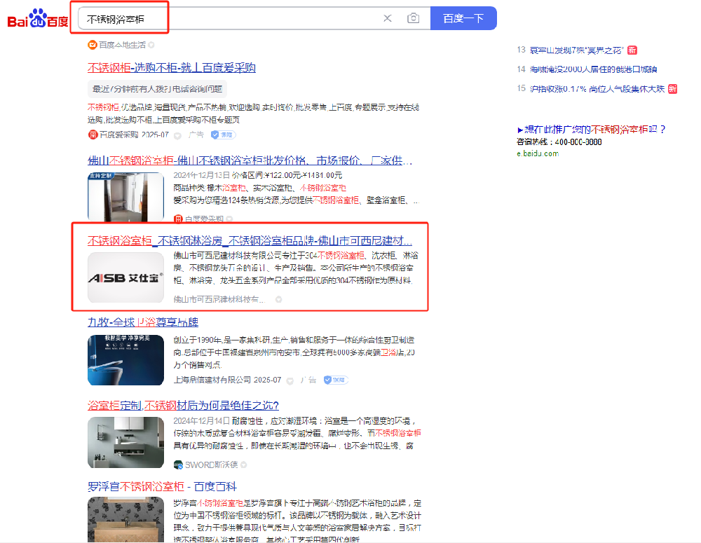Click the 百度爱采购 icon dated 2025-07
This screenshot has height=543, width=701.
[x=93, y=135]
